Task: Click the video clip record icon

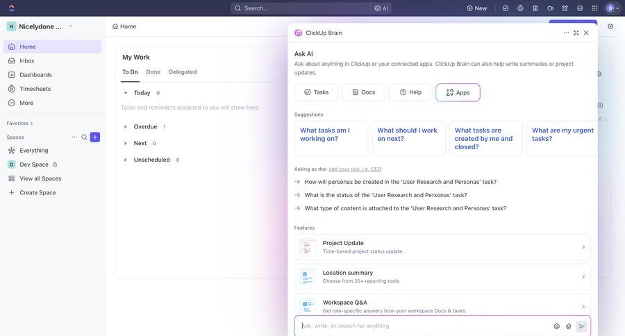Action: pos(550,8)
